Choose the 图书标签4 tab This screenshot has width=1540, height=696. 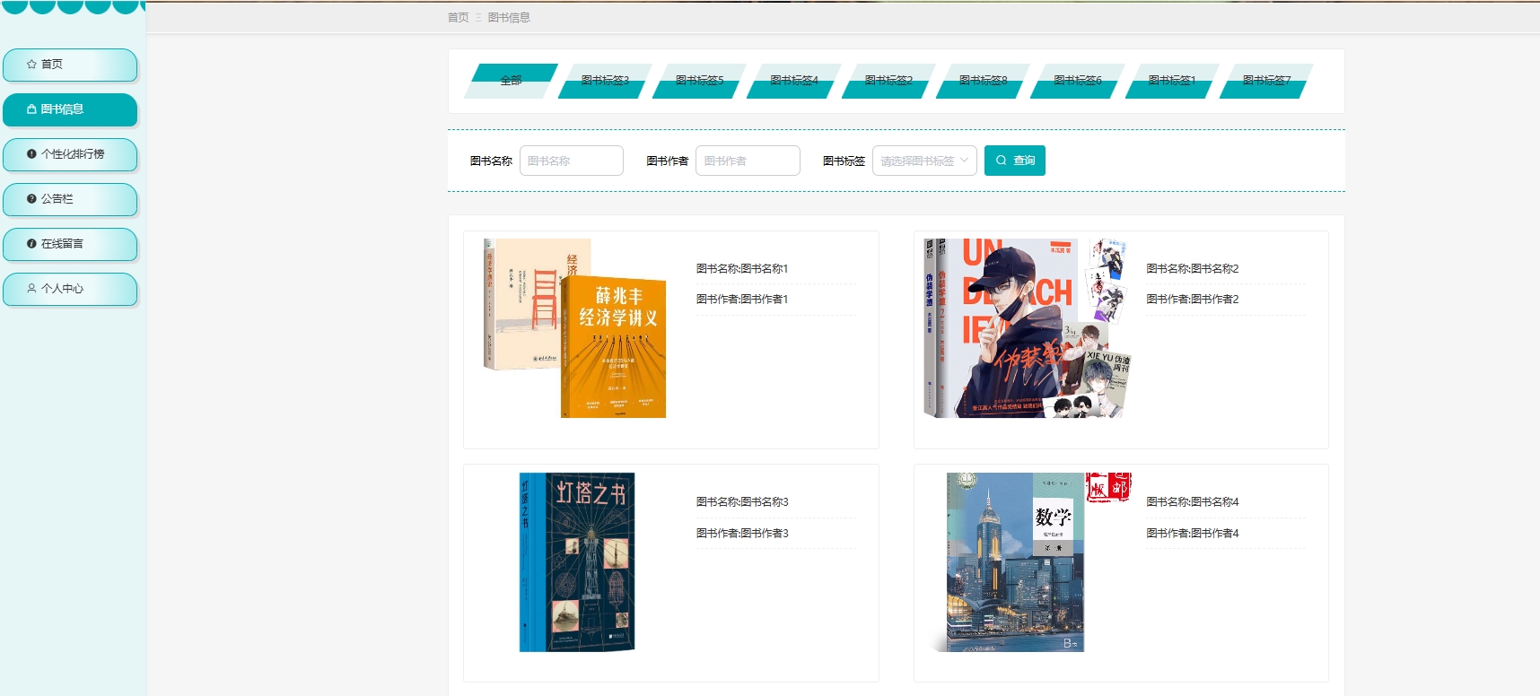[794, 81]
